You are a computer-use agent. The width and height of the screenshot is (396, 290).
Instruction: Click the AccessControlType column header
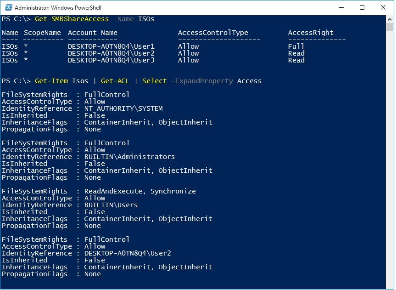tap(213, 33)
